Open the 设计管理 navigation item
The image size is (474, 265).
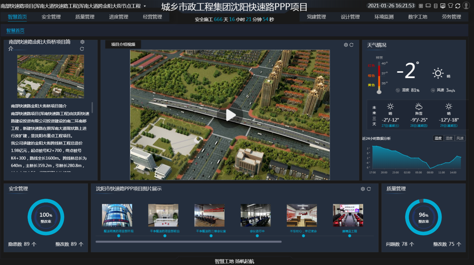(350, 17)
